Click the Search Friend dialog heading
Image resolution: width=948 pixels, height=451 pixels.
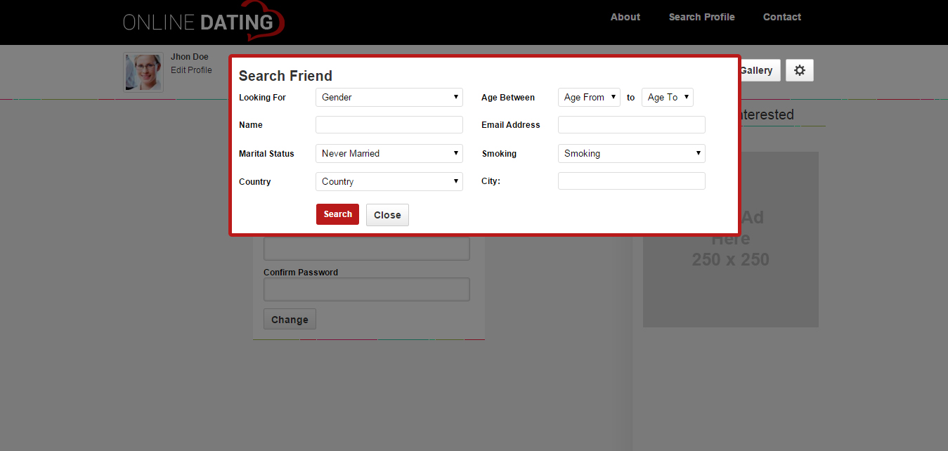pyautogui.click(x=285, y=76)
